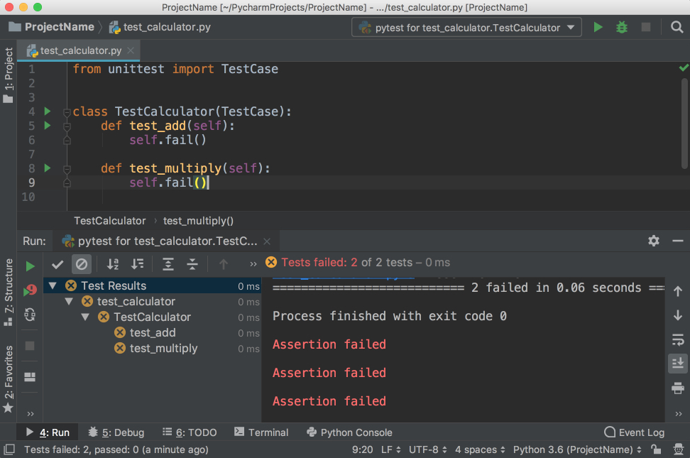This screenshot has height=458, width=690.
Task: Select the sort alphabetically icon
Action: pyautogui.click(x=112, y=264)
